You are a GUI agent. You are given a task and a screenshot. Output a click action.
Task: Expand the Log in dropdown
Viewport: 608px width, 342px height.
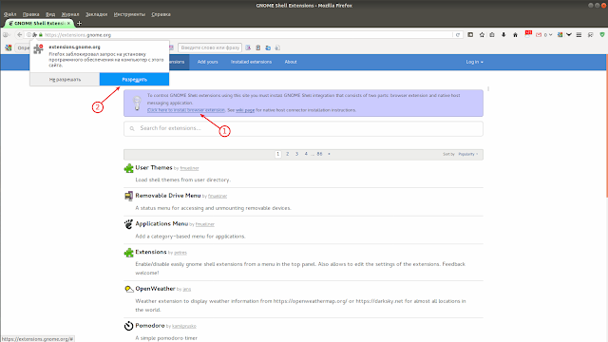(474, 62)
